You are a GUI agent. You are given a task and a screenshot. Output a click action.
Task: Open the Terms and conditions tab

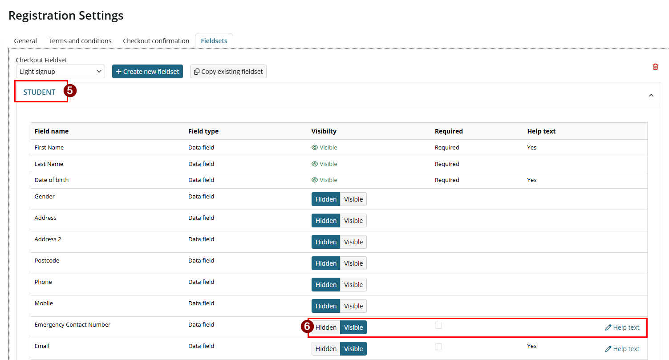pyautogui.click(x=80, y=41)
